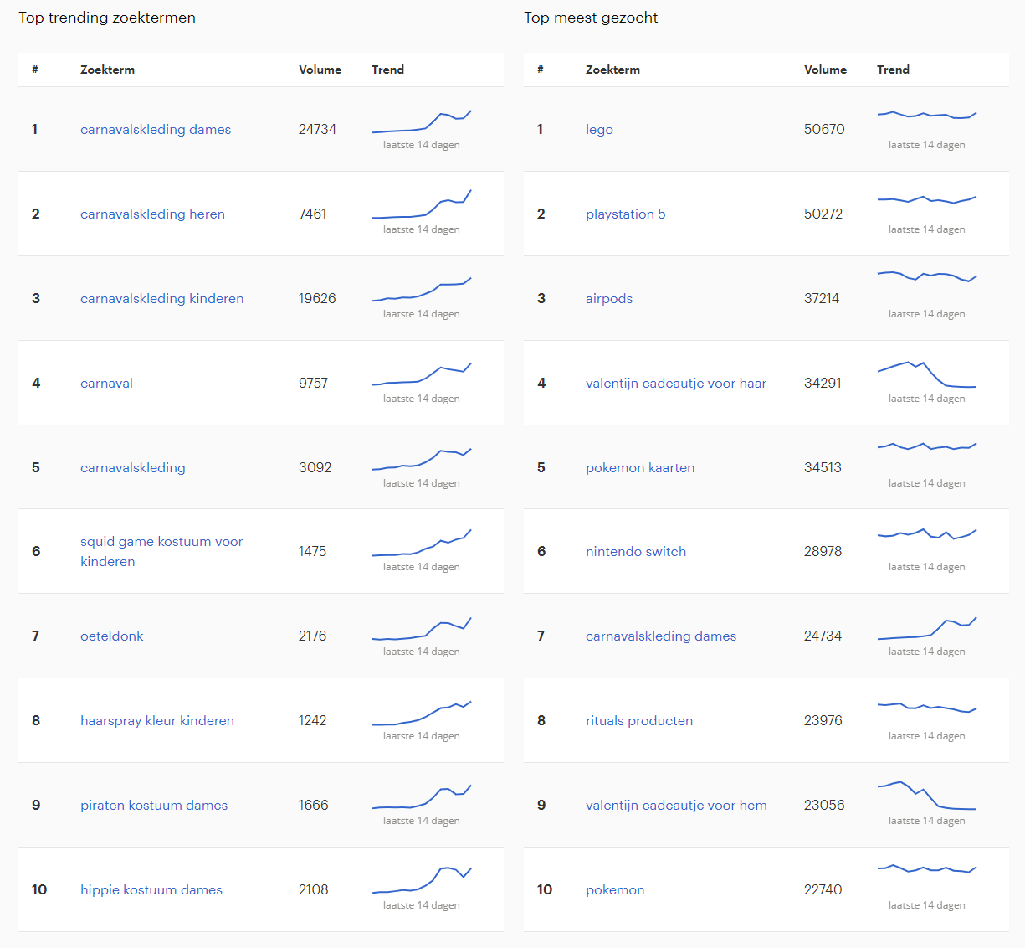Sort by the Volume column header in trending table
1025x948 pixels.
[x=320, y=70]
